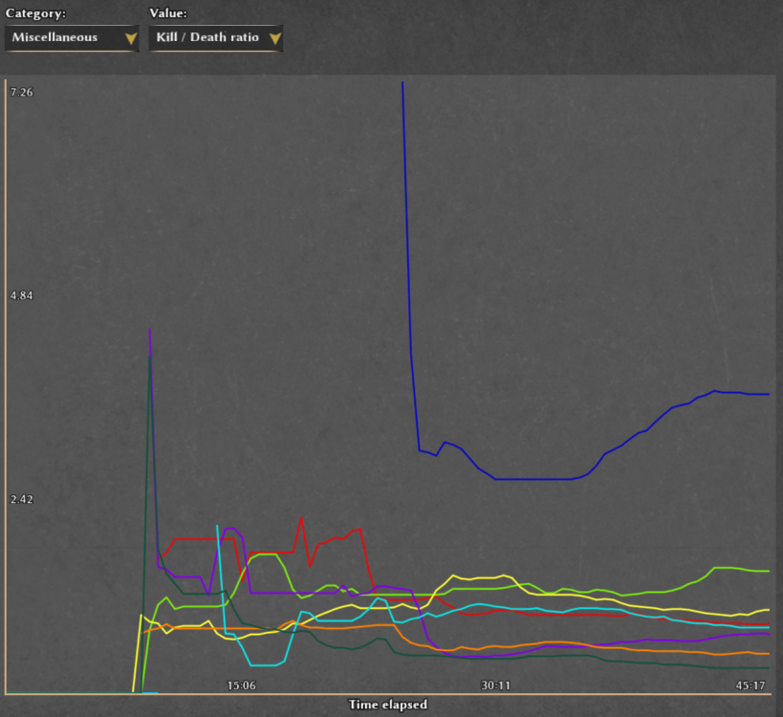Click the gold arrow beside Miscellaneous
The width and height of the screenshot is (783, 717).
coord(130,38)
